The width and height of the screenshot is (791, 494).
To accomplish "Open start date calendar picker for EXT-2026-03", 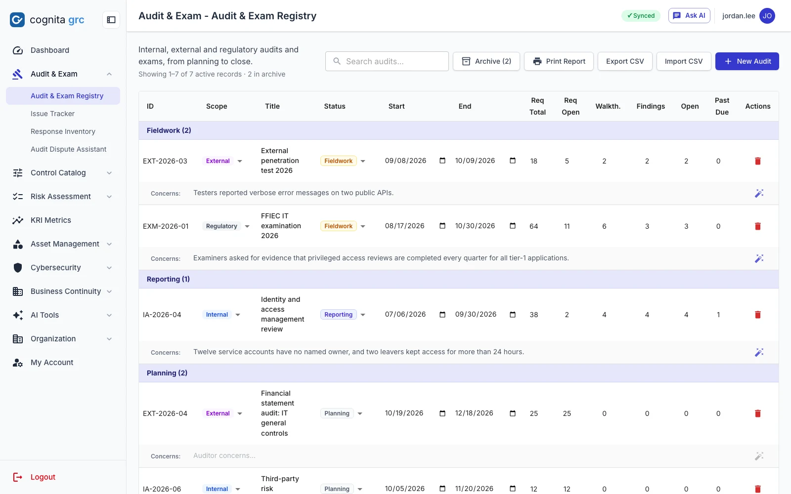I will point(442,161).
